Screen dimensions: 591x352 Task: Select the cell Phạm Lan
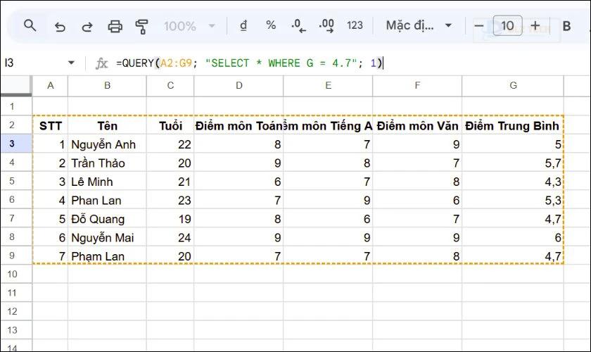click(107, 256)
